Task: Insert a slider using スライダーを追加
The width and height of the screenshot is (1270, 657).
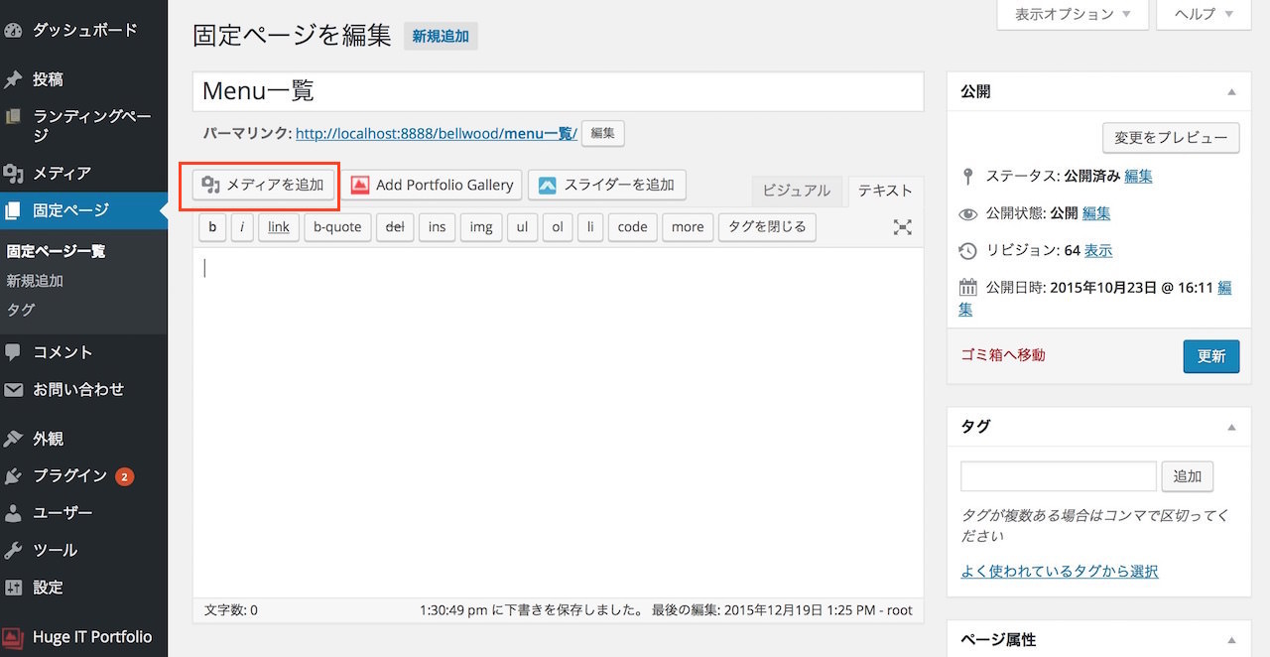Action: click(608, 185)
